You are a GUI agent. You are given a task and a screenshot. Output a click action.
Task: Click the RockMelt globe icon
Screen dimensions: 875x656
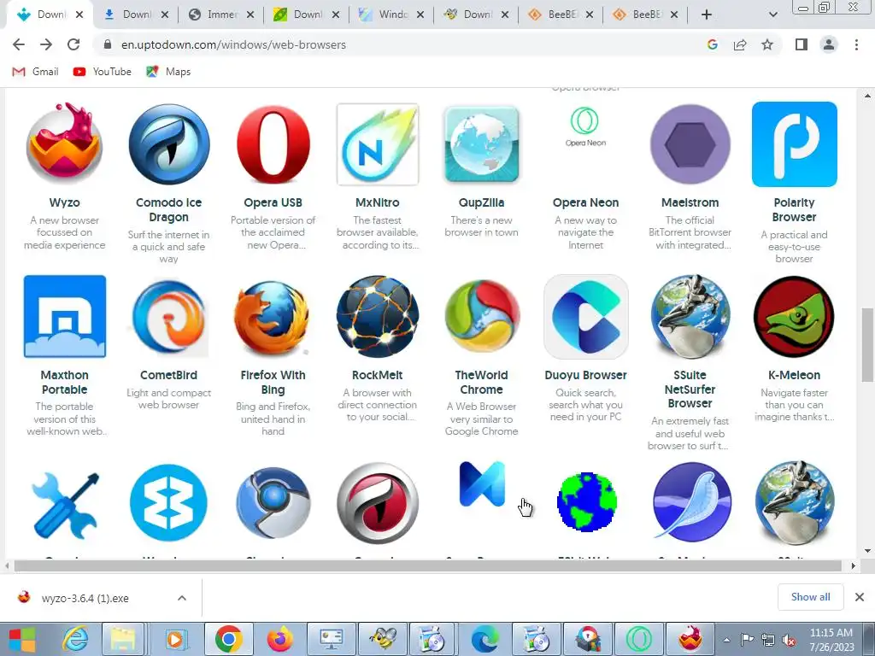pos(378,316)
